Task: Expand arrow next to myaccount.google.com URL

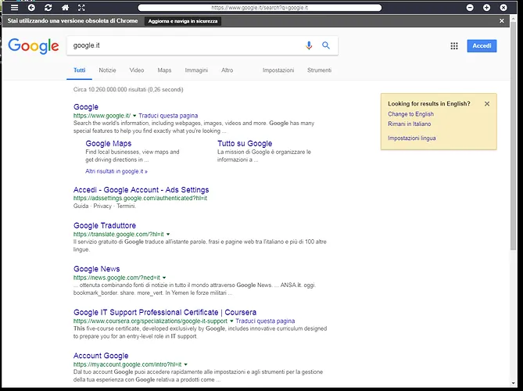Action: click(185, 364)
